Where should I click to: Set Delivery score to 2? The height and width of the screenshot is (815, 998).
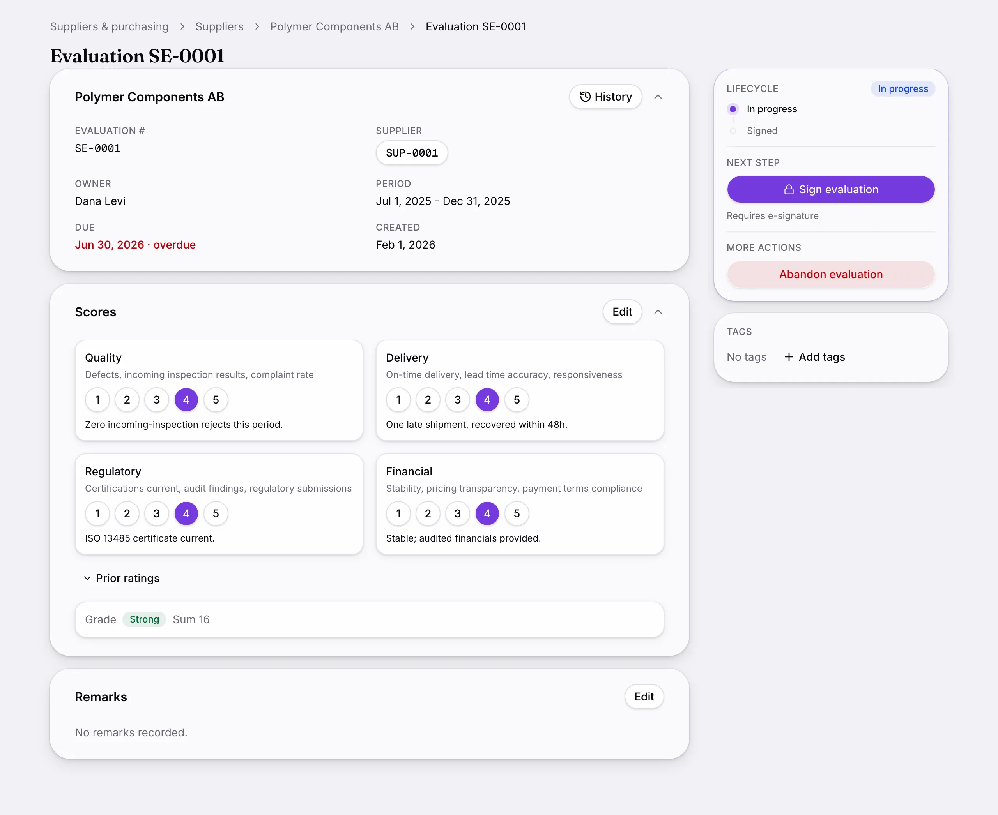point(428,400)
